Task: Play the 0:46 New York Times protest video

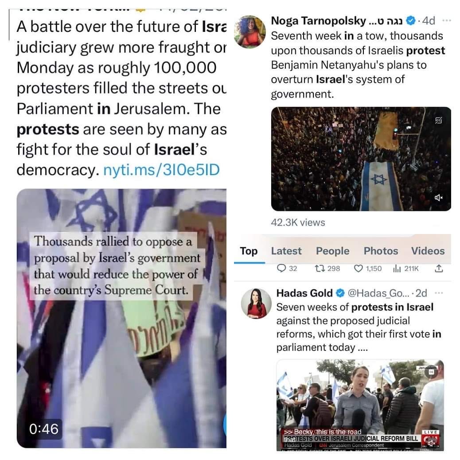Action: tap(121, 318)
